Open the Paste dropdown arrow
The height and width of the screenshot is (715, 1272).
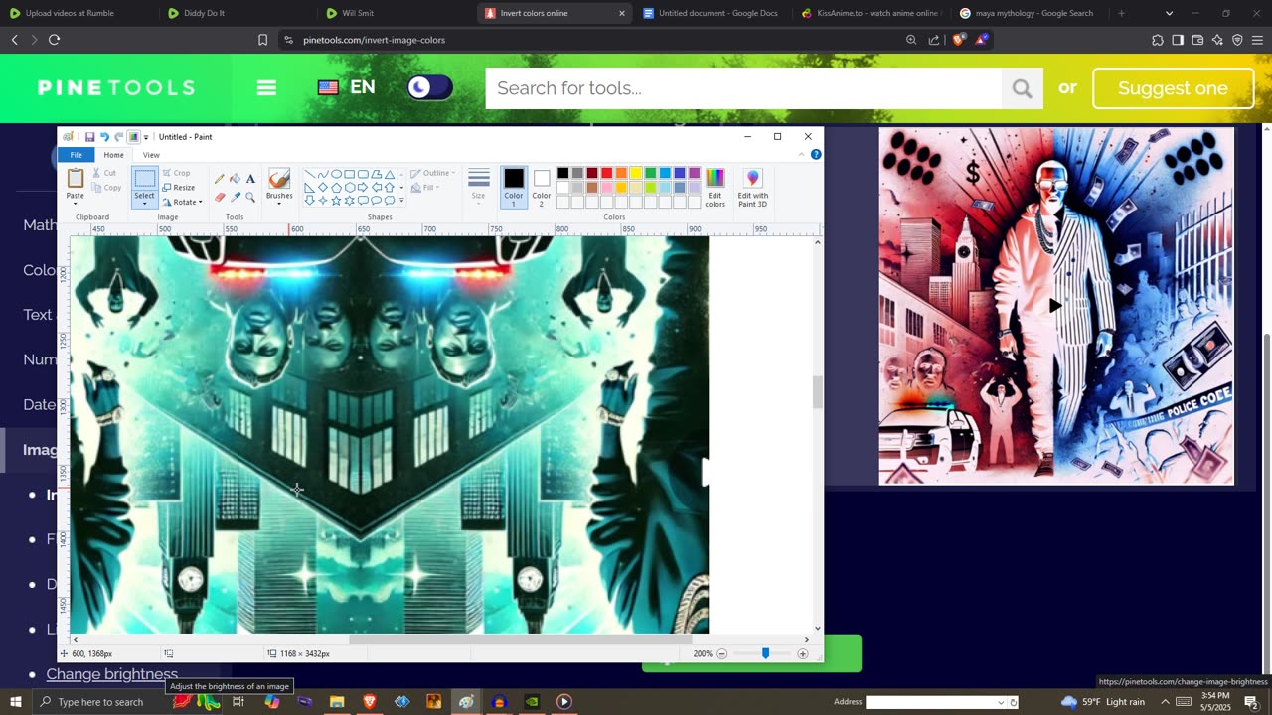76,204
